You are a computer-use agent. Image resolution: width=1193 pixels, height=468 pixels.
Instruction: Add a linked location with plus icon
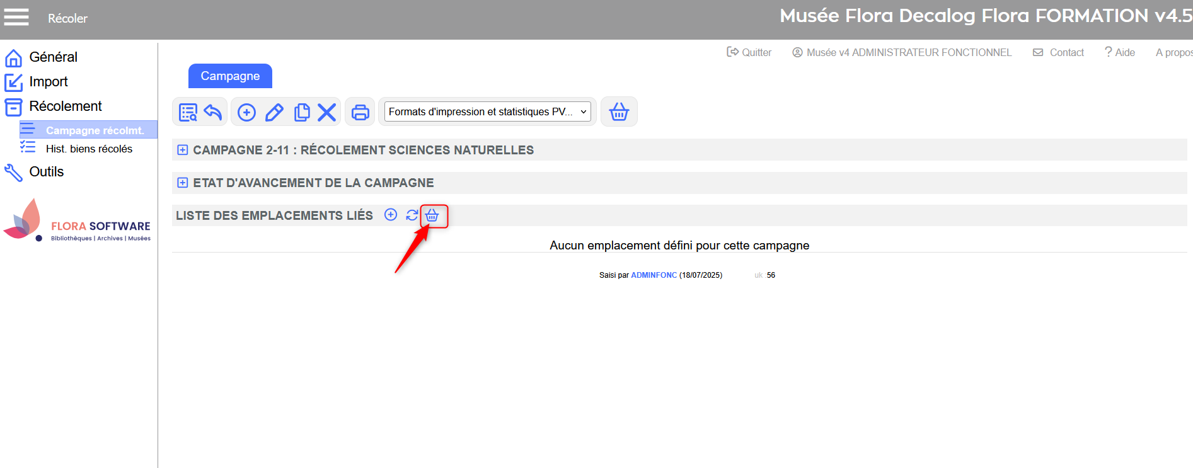(391, 215)
